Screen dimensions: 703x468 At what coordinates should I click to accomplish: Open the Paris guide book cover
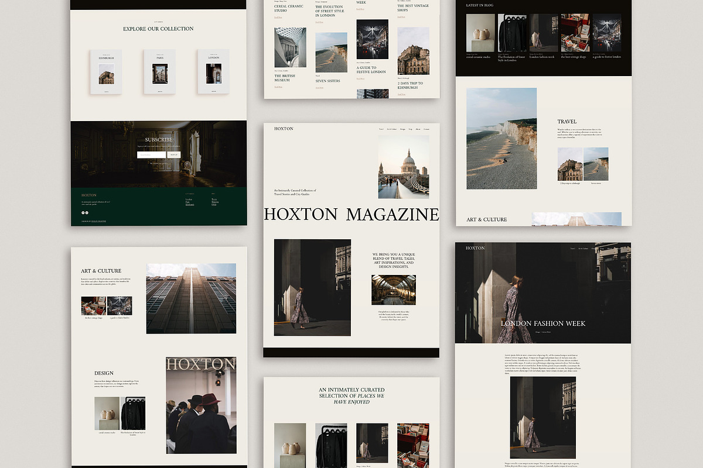pos(159,72)
